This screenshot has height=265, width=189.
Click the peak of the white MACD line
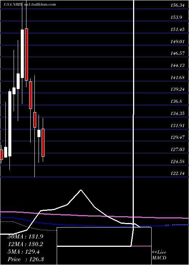(81, 190)
